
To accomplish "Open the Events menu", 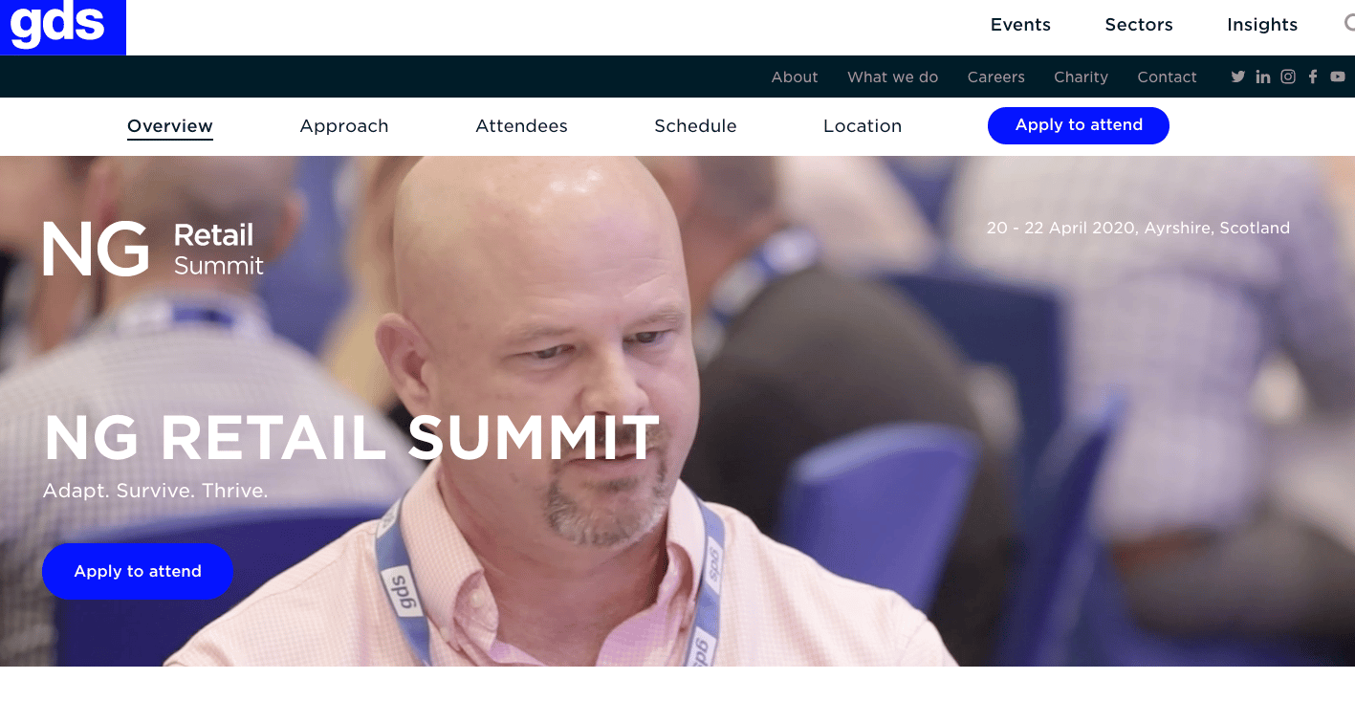I will tap(1020, 26).
